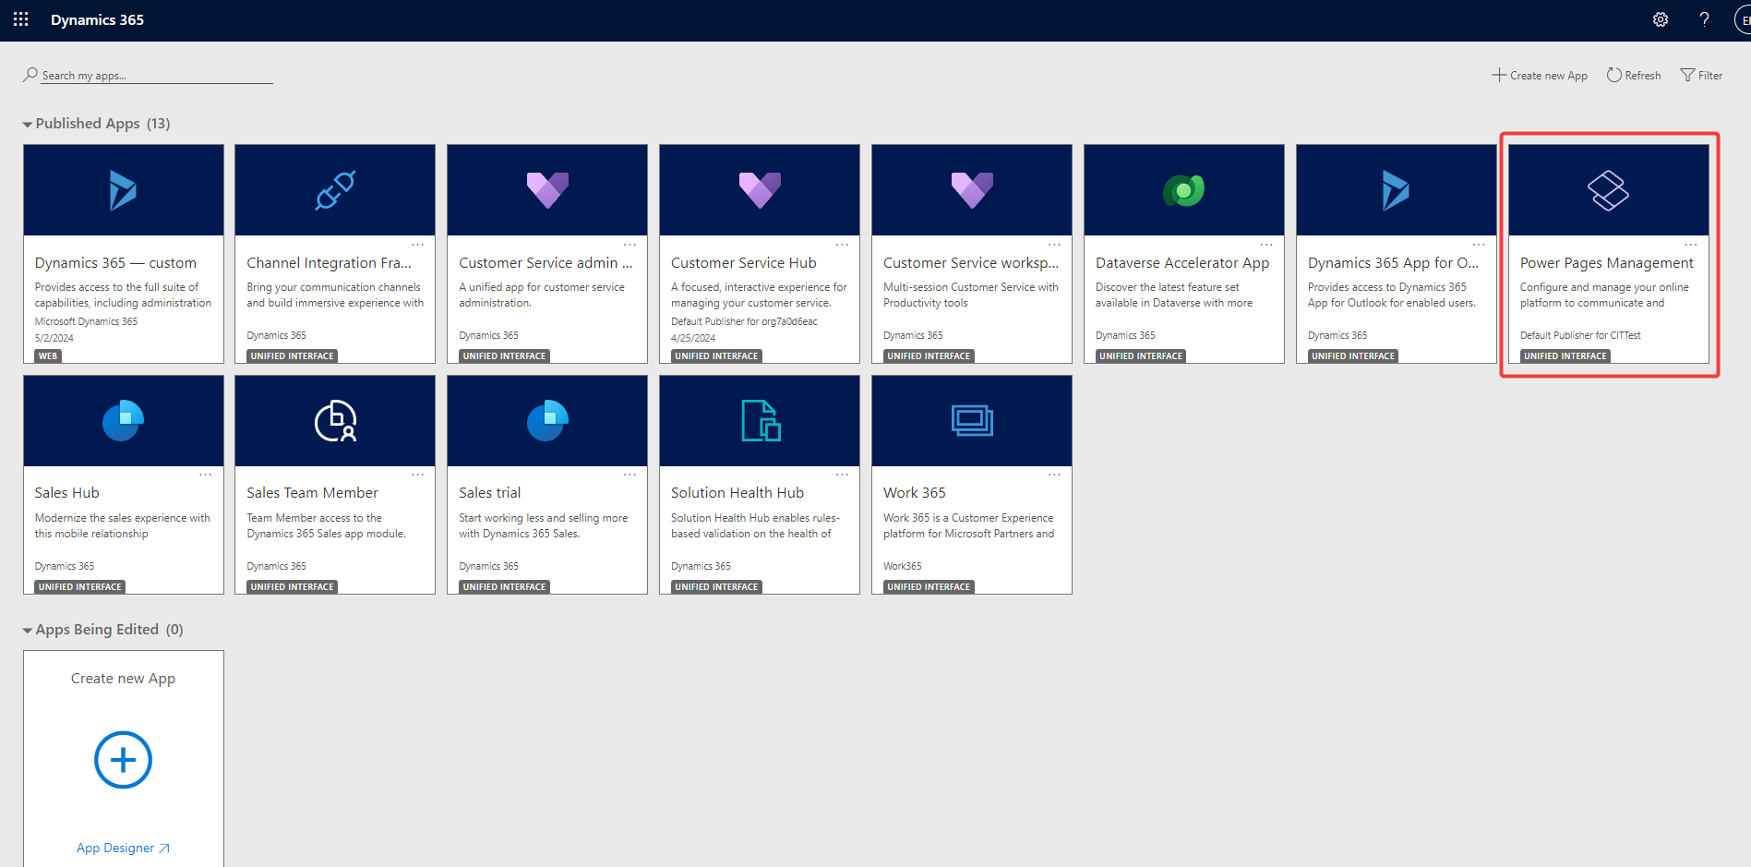Open the Filter option
Screen dimensions: 1751x867
(x=1701, y=76)
